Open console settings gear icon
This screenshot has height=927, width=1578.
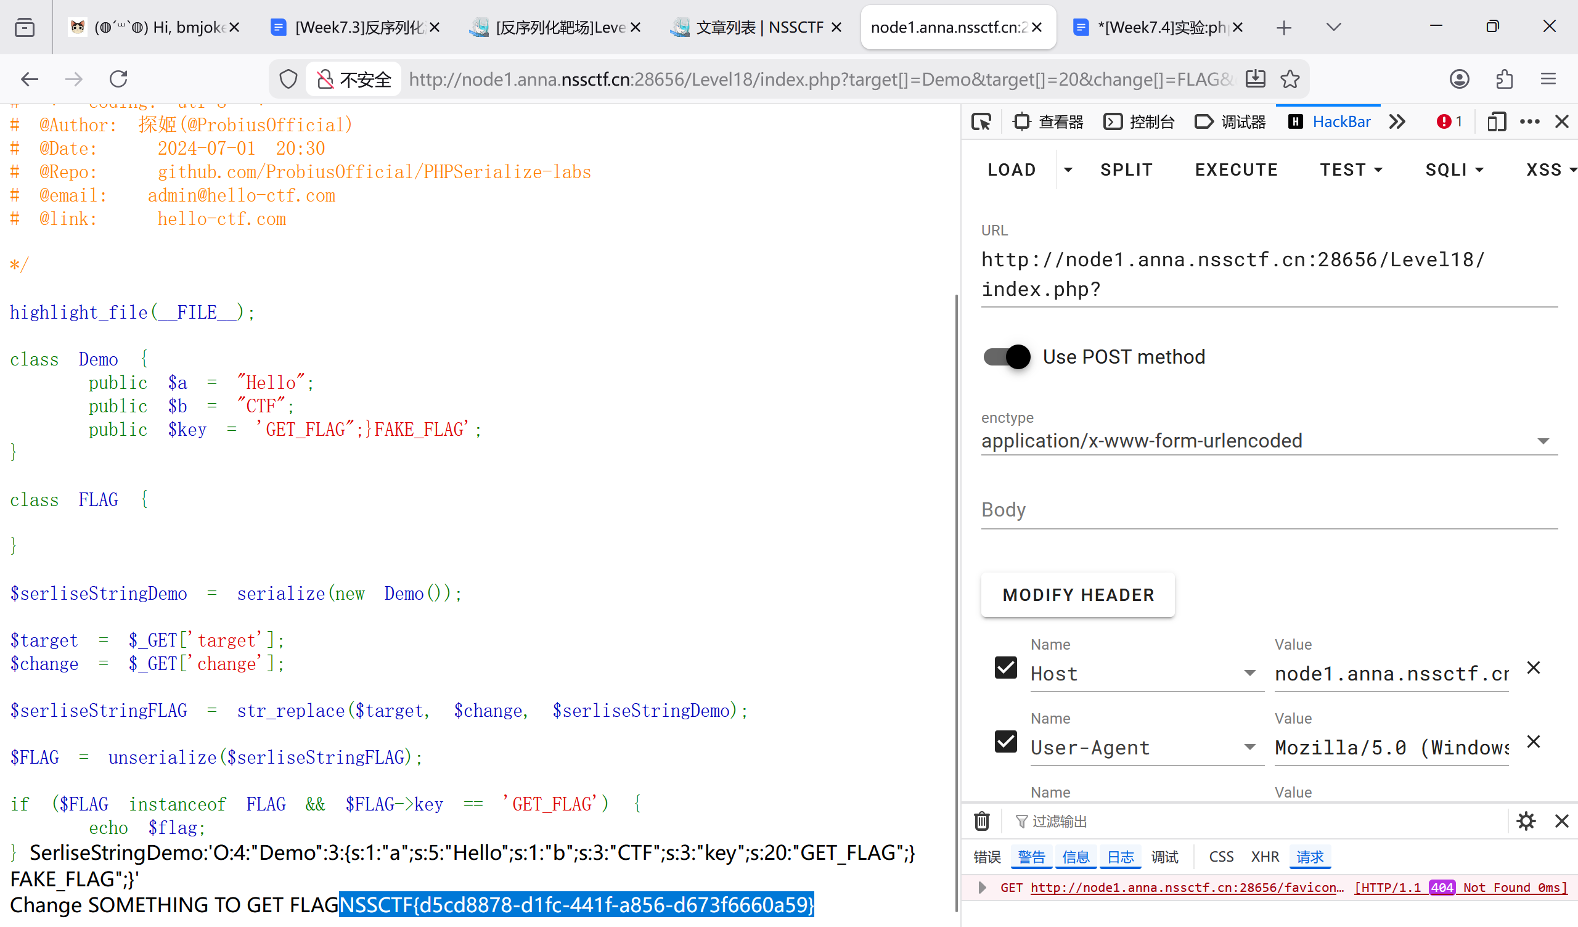(1526, 820)
